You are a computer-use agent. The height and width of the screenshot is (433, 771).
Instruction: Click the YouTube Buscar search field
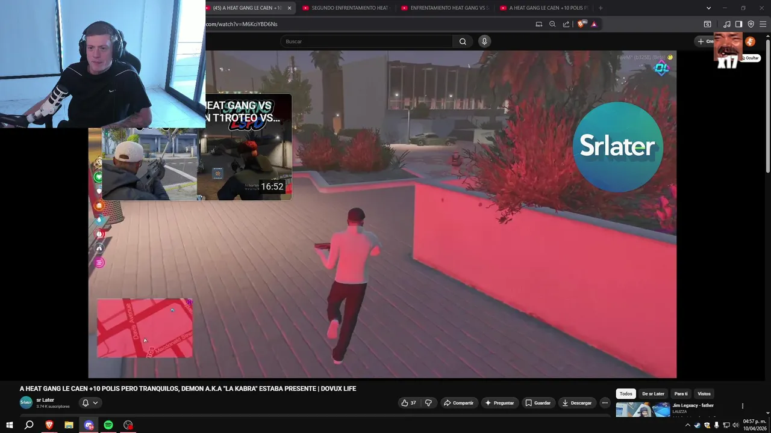(366, 41)
